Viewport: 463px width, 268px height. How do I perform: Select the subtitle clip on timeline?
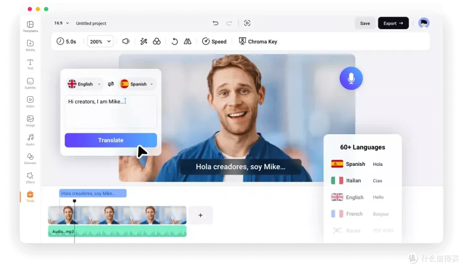(x=93, y=193)
